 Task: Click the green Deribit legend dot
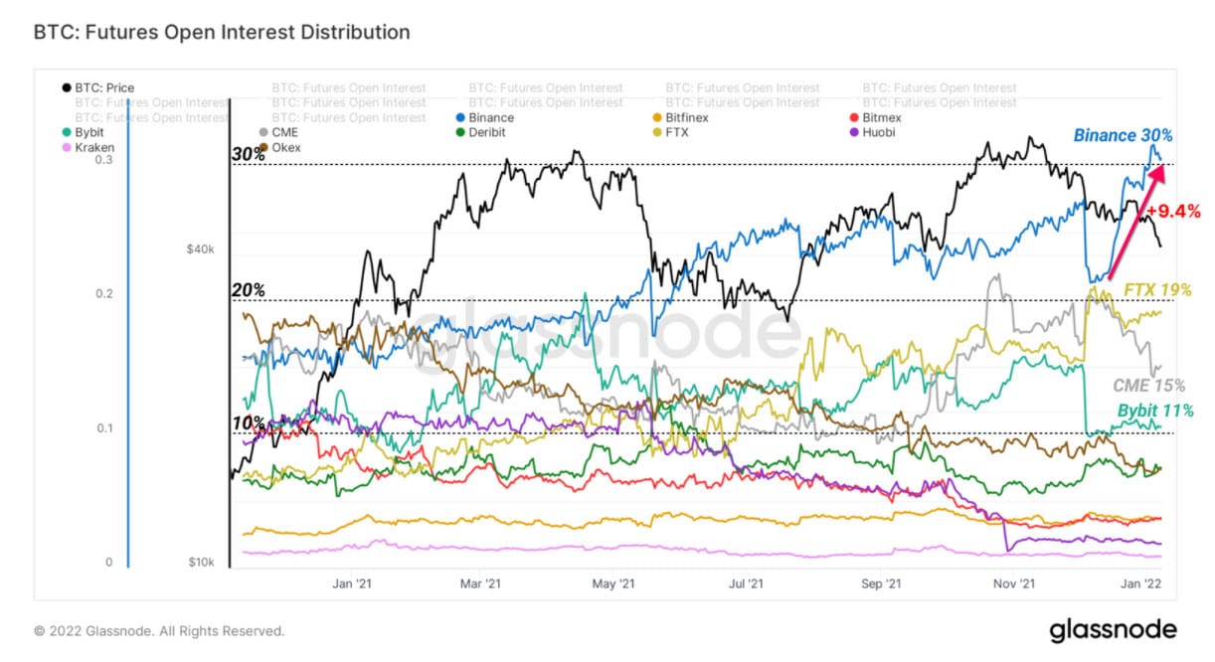(x=459, y=132)
